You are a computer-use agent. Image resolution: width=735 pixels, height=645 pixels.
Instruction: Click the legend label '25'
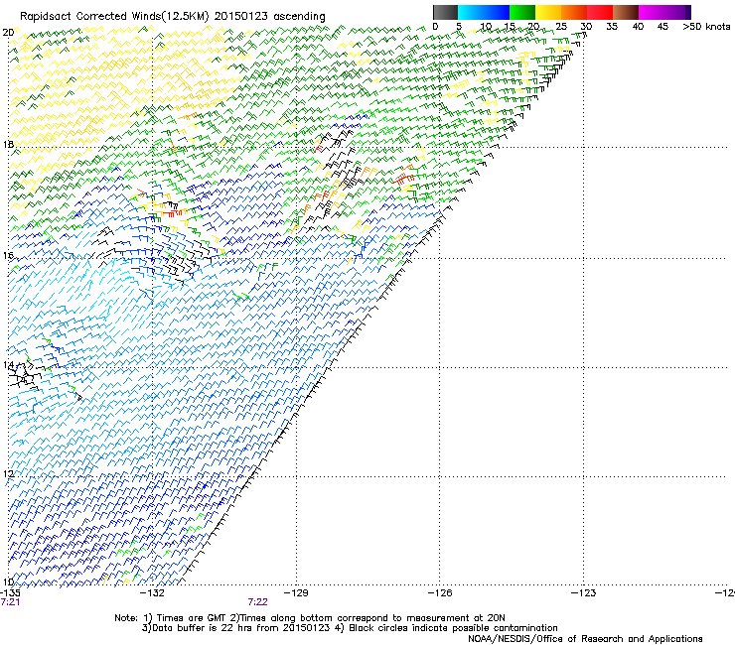click(560, 27)
